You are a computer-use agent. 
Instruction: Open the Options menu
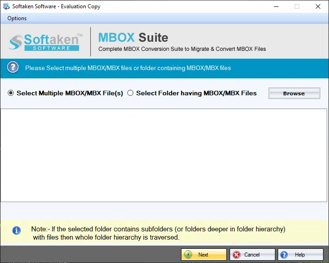pyautogui.click(x=17, y=18)
